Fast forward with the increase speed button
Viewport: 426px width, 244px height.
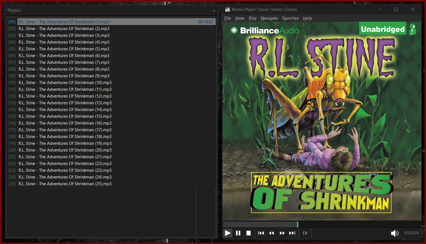[282, 233]
